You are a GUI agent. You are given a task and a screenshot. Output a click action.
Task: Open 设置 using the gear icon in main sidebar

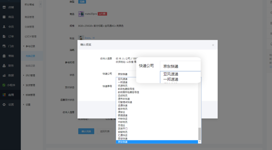click(x=4, y=105)
